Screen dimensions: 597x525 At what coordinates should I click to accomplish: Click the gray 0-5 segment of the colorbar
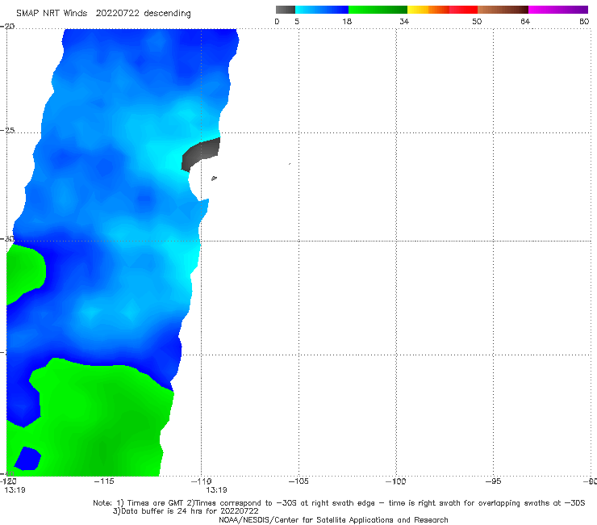click(286, 10)
